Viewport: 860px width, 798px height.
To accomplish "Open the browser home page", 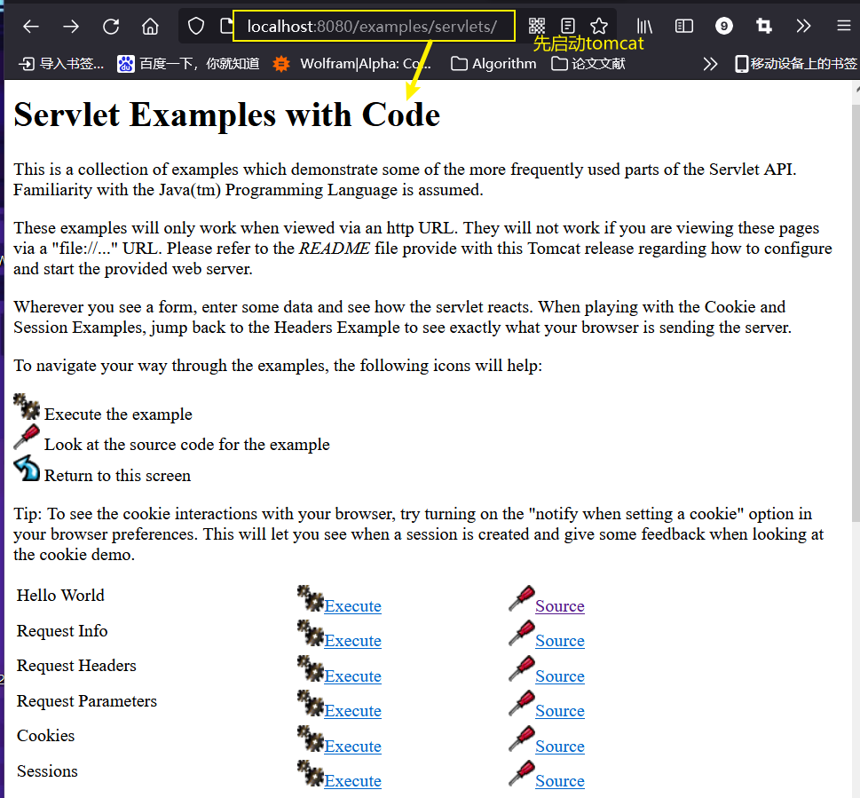I will click(150, 27).
